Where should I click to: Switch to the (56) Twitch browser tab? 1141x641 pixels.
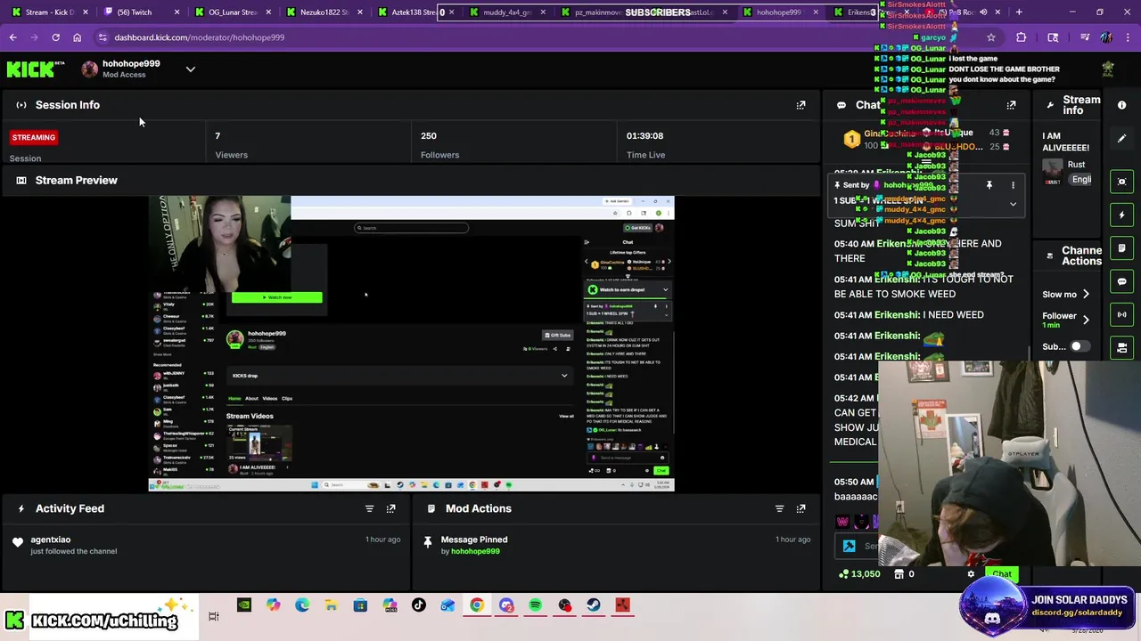[142, 12]
